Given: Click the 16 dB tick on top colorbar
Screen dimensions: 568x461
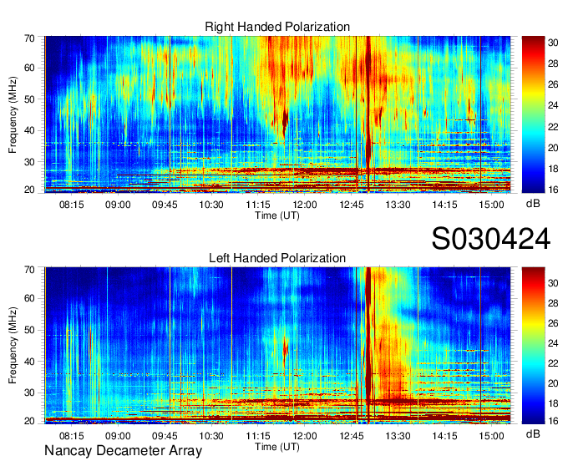Looking at the screenshot, I should coord(553,190).
